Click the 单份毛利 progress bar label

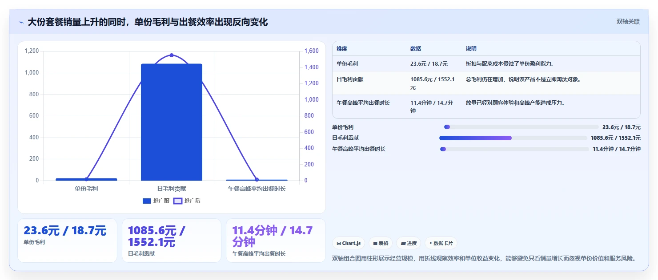tap(343, 127)
